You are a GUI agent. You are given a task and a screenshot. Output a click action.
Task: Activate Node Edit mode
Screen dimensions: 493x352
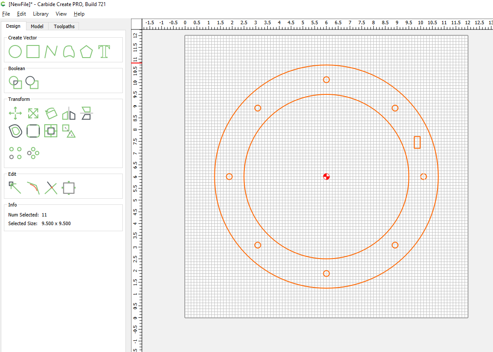[x=15, y=187]
